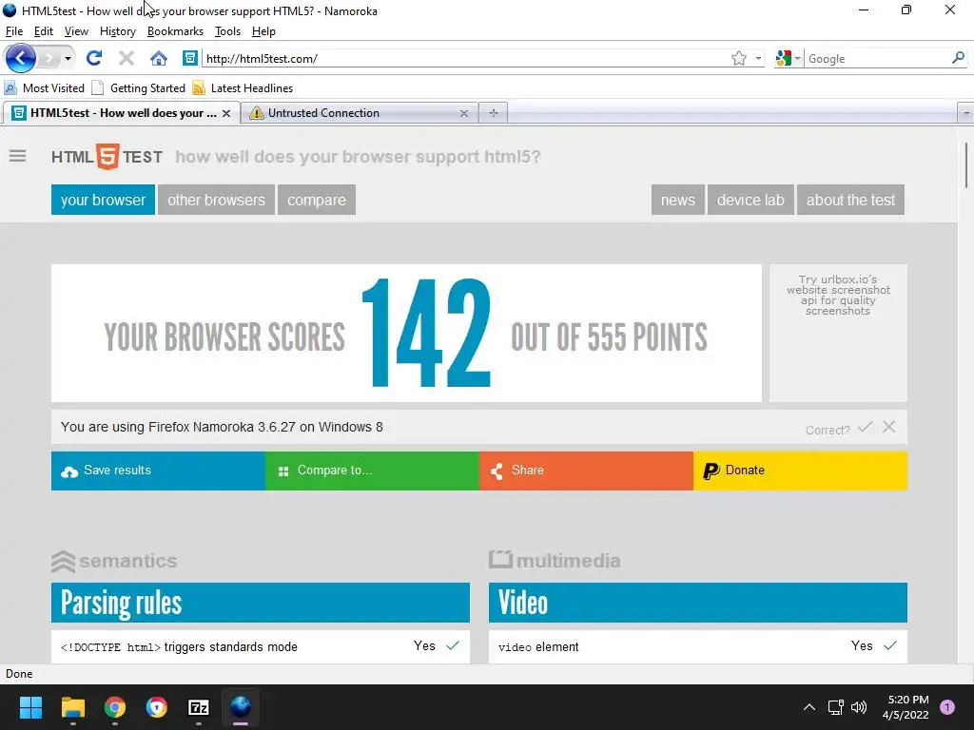Select the 'other browsers' page tab
Screen dimensions: 974x730
point(216,200)
